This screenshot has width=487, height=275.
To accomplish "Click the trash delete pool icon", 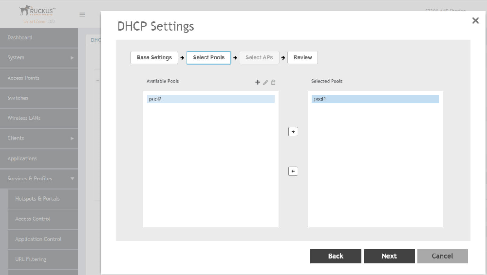I will (273, 82).
